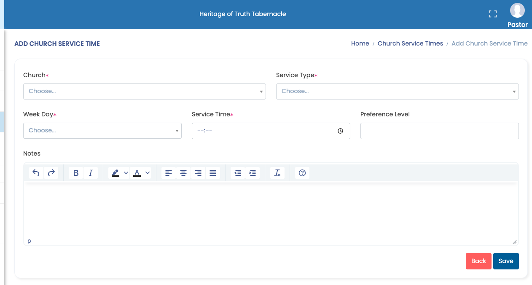Justify text in Notes editor
The width and height of the screenshot is (532, 285).
[x=213, y=173]
